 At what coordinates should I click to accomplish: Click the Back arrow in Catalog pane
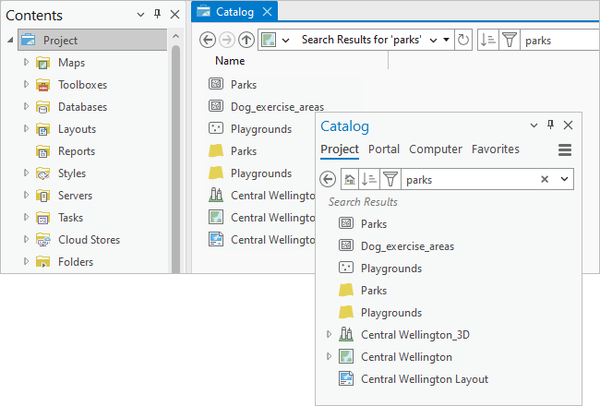click(x=329, y=180)
